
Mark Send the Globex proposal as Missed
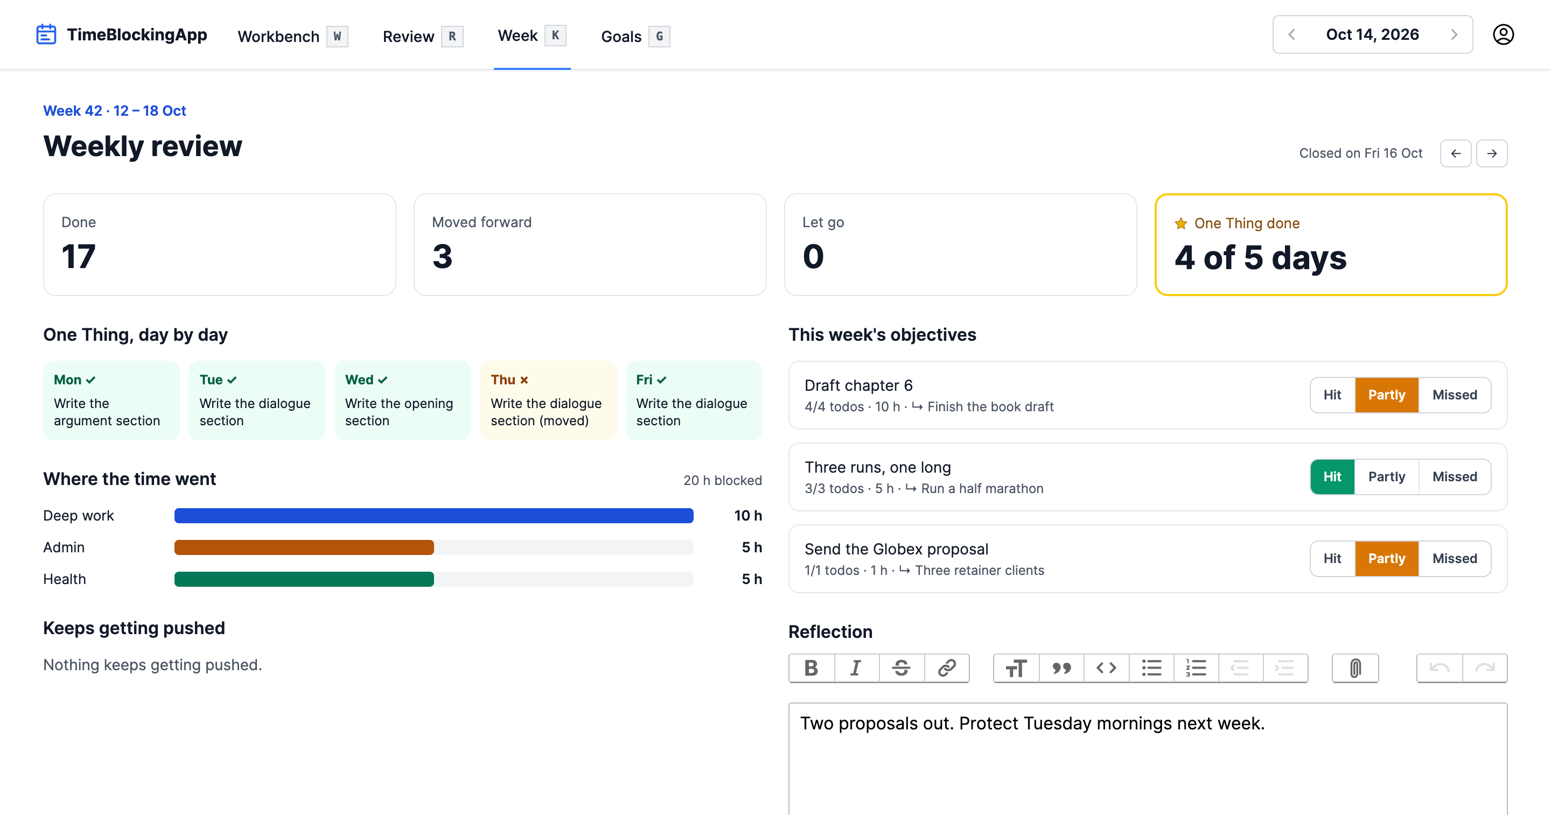1454,559
